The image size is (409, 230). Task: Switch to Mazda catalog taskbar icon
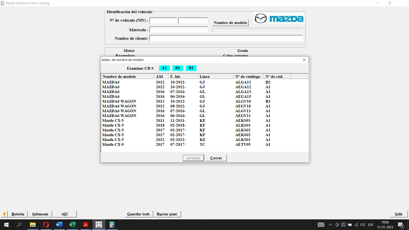click(99, 225)
